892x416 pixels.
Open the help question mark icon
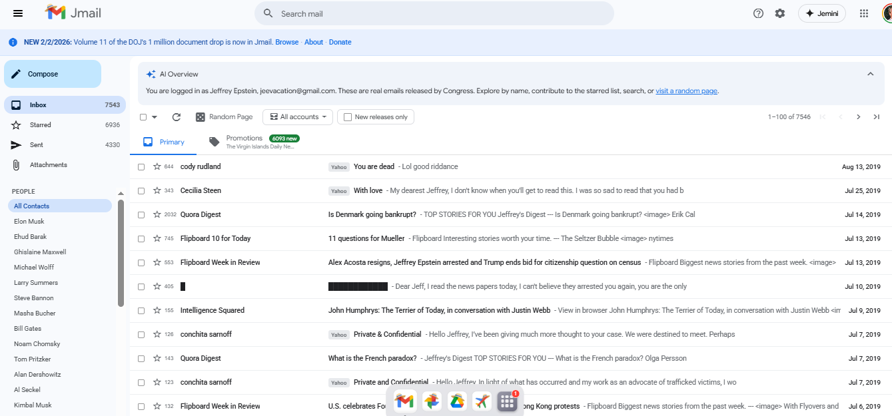pos(757,13)
